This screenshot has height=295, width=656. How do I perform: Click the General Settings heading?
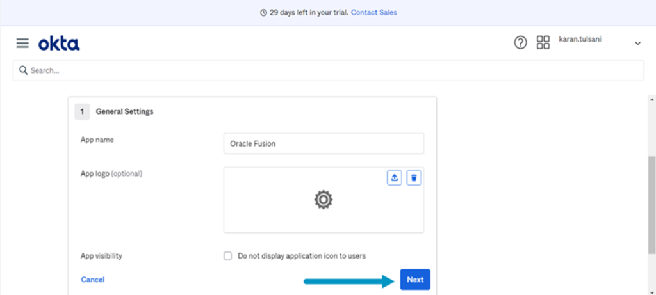click(125, 111)
